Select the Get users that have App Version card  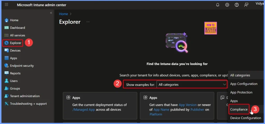[x=177, y=106]
